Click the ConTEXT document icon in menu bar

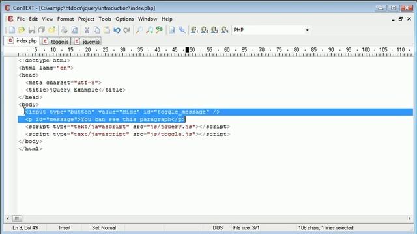[x=10, y=19]
